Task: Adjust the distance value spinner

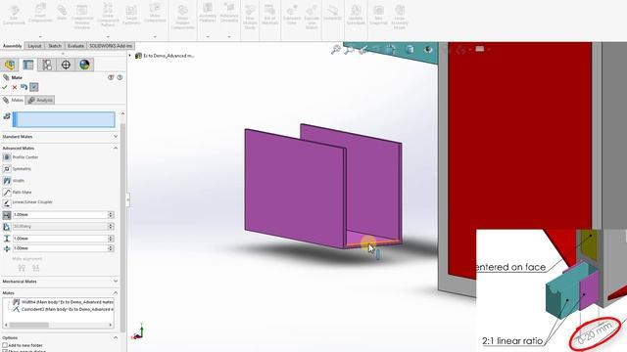Action: coord(111,215)
